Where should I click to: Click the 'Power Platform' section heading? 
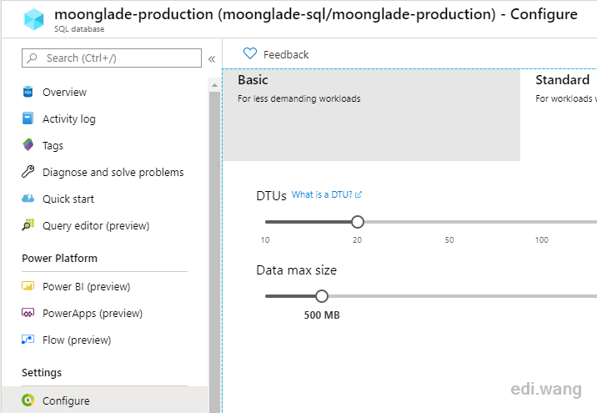click(59, 259)
